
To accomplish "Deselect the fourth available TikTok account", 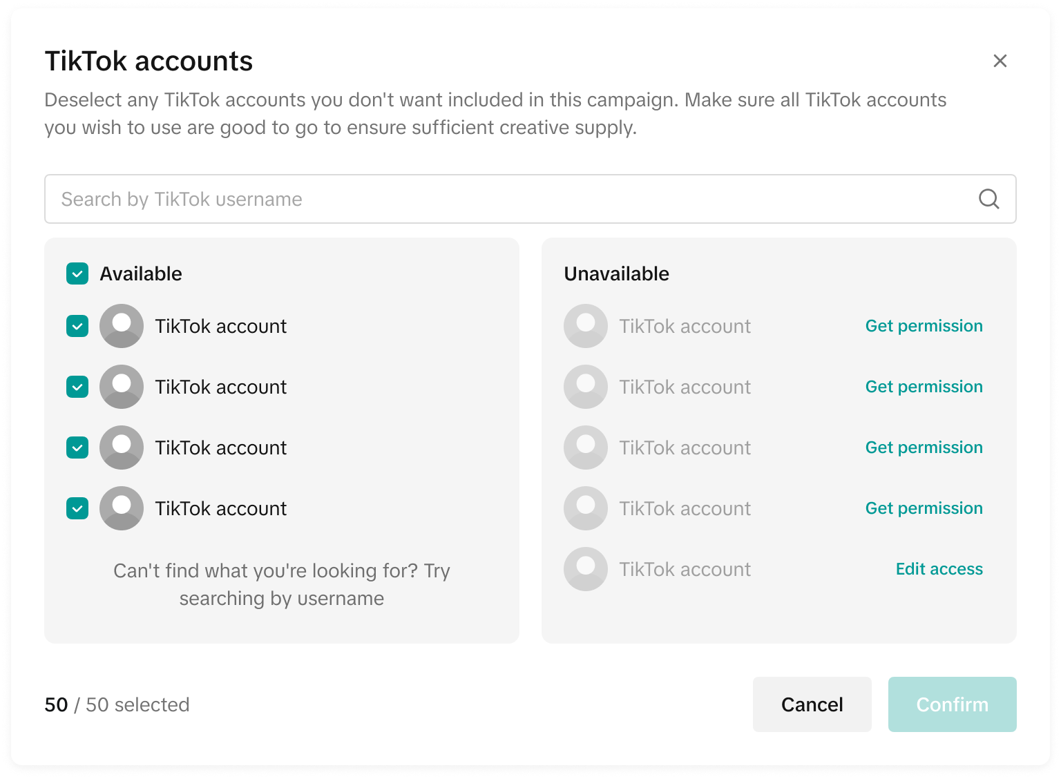I will (x=77, y=508).
